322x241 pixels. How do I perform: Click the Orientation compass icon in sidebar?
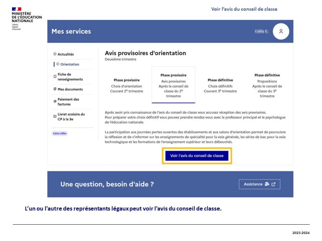(x=58, y=64)
